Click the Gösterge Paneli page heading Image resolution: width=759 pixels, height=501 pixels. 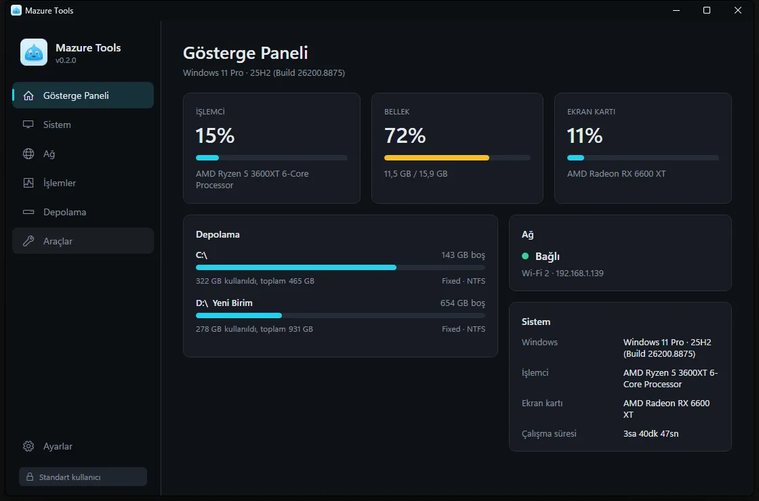click(245, 53)
